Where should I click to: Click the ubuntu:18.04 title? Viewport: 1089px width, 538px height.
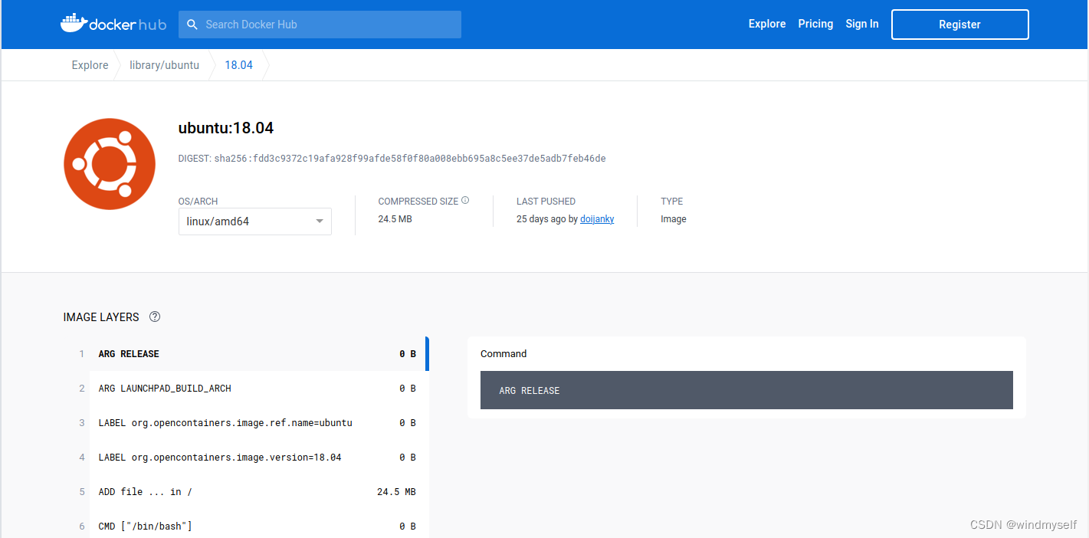point(226,128)
